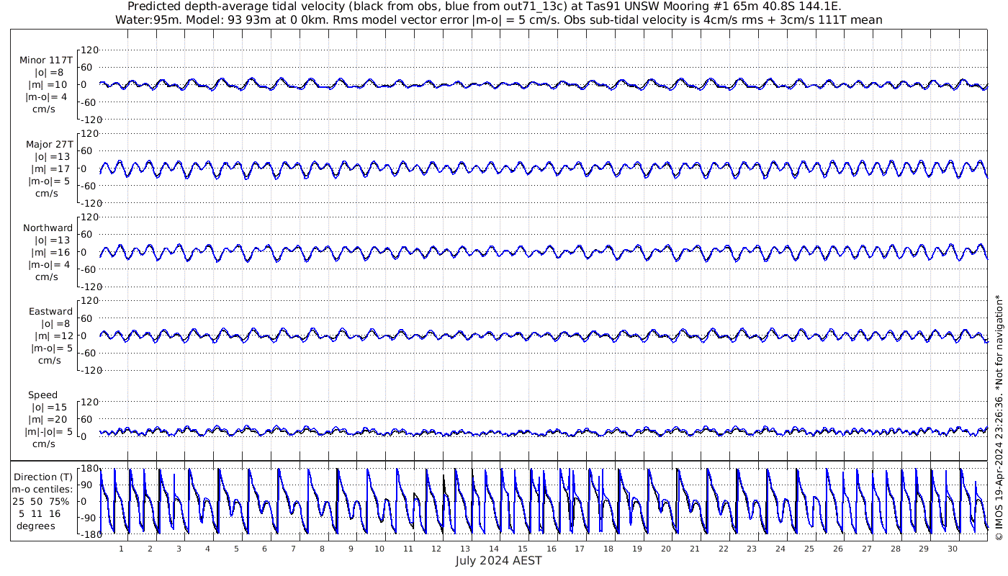Screen dimensions: 1008x576
Task: Click the '|m|-|o|= 5' value in the Speed panel
Action: (x=48, y=432)
